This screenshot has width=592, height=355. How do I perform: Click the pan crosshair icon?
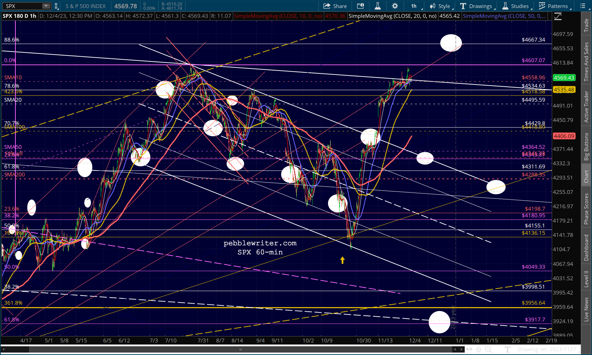tap(479, 349)
